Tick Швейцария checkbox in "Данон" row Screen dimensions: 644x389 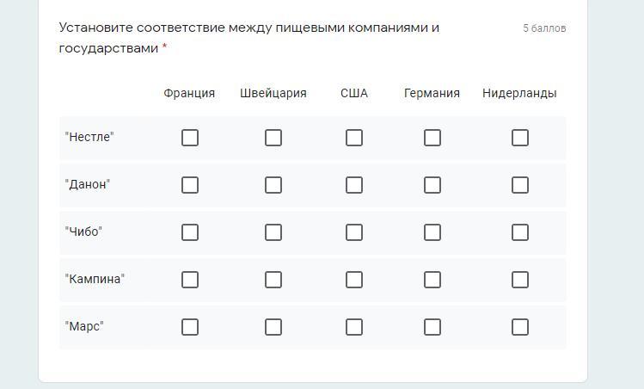tap(273, 185)
